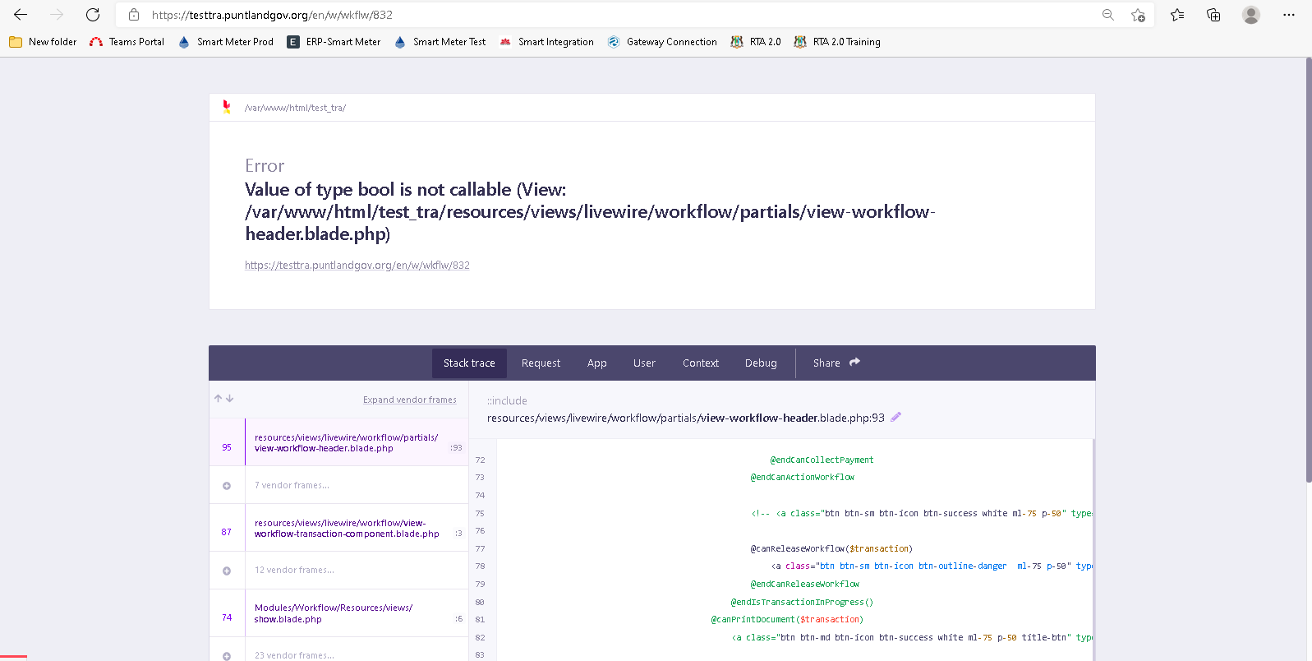The width and height of the screenshot is (1312, 661).
Task: Open the testtra.puntlandgov.org error URL link
Action: [x=357, y=265]
